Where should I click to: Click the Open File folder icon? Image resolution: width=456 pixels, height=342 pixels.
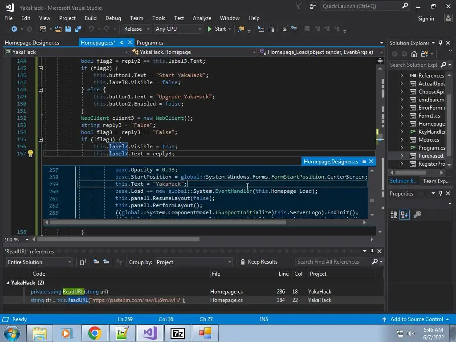[x=58, y=29]
